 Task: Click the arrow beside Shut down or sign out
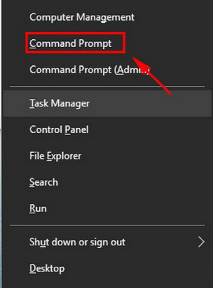click(201, 242)
